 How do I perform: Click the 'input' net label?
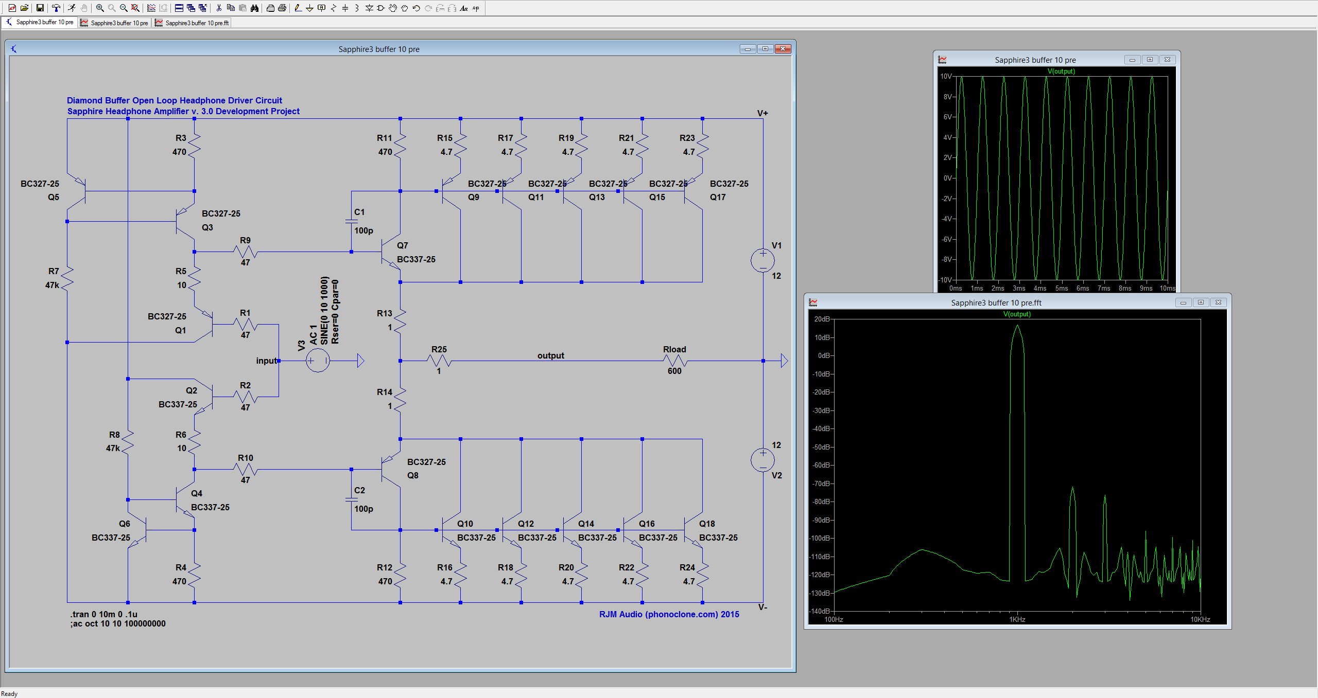266,361
